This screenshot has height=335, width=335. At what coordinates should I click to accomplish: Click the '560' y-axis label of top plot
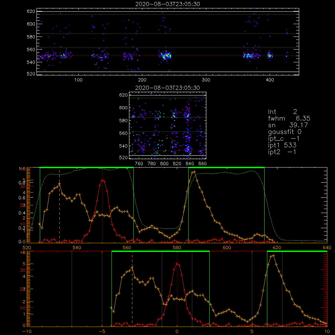coord(31,49)
